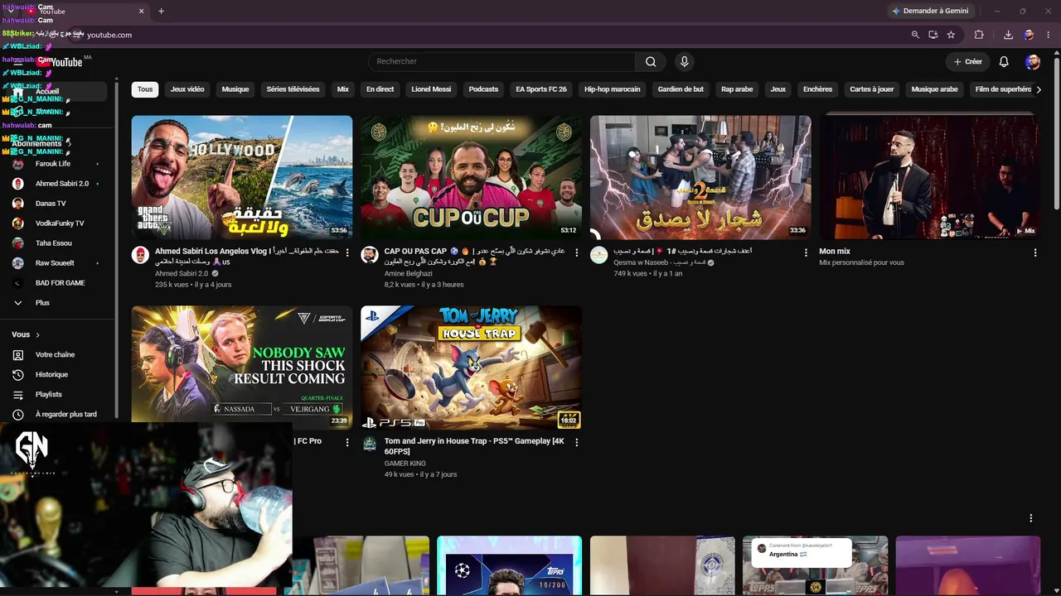Open the browser extensions puzzle icon
Image resolution: width=1061 pixels, height=596 pixels.
click(x=979, y=35)
